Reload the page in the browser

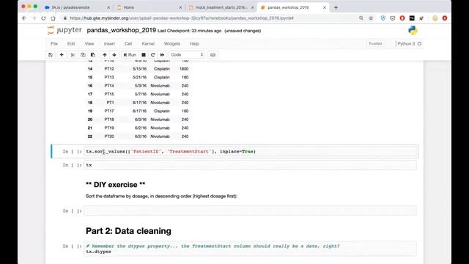click(43, 18)
